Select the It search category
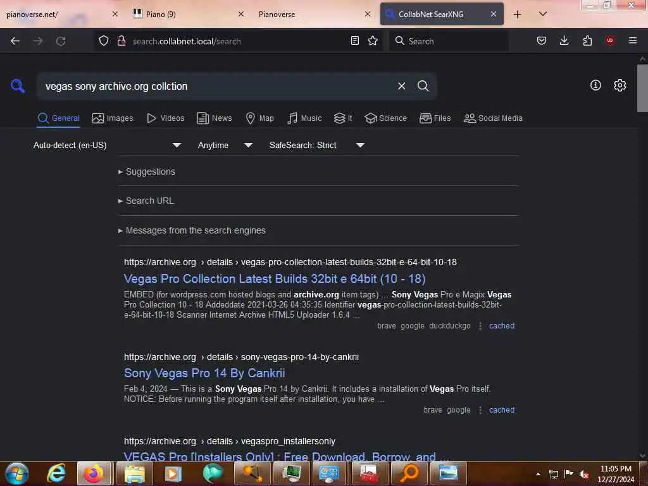 343,118
